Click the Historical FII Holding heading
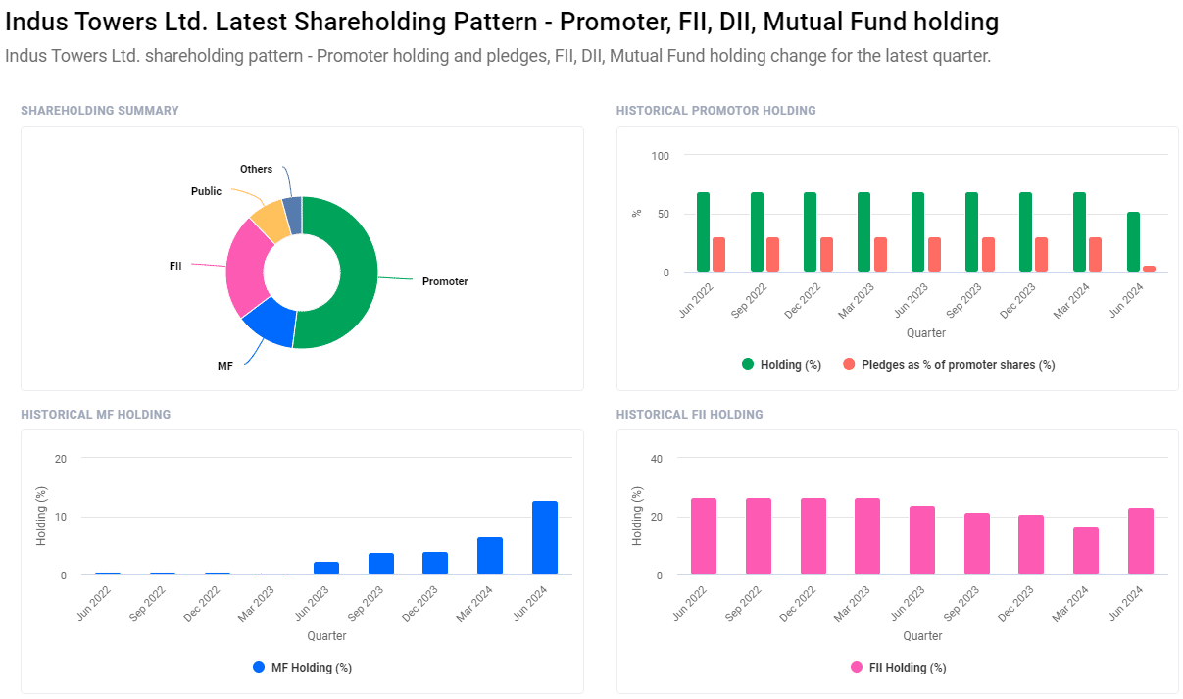The image size is (1183, 699). (x=690, y=415)
